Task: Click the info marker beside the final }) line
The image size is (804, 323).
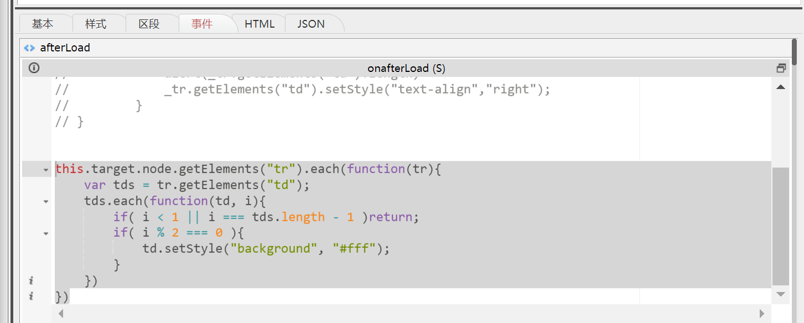Action: [31, 297]
